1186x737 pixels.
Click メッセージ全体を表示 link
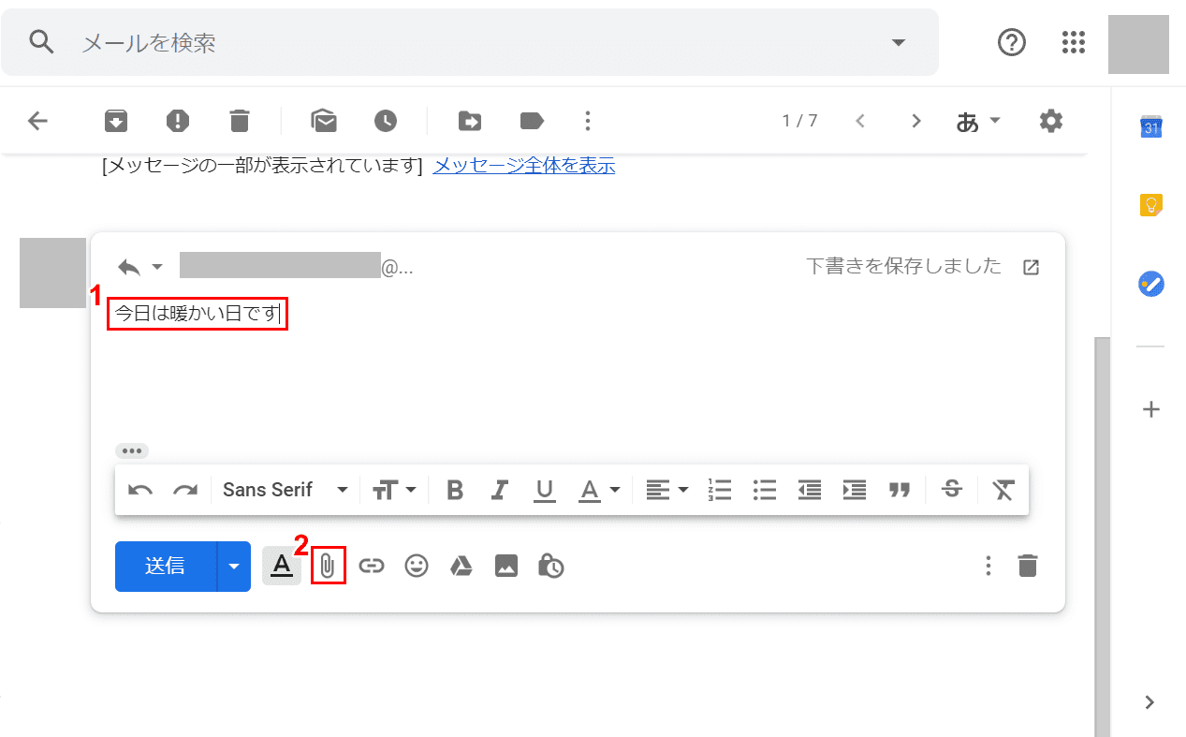[524, 166]
